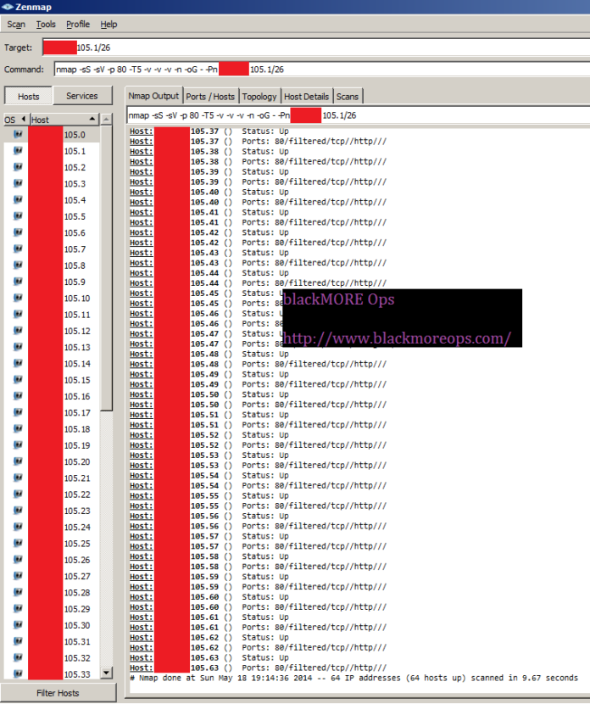Click into the Target input field
The image size is (590, 704).
point(316,47)
